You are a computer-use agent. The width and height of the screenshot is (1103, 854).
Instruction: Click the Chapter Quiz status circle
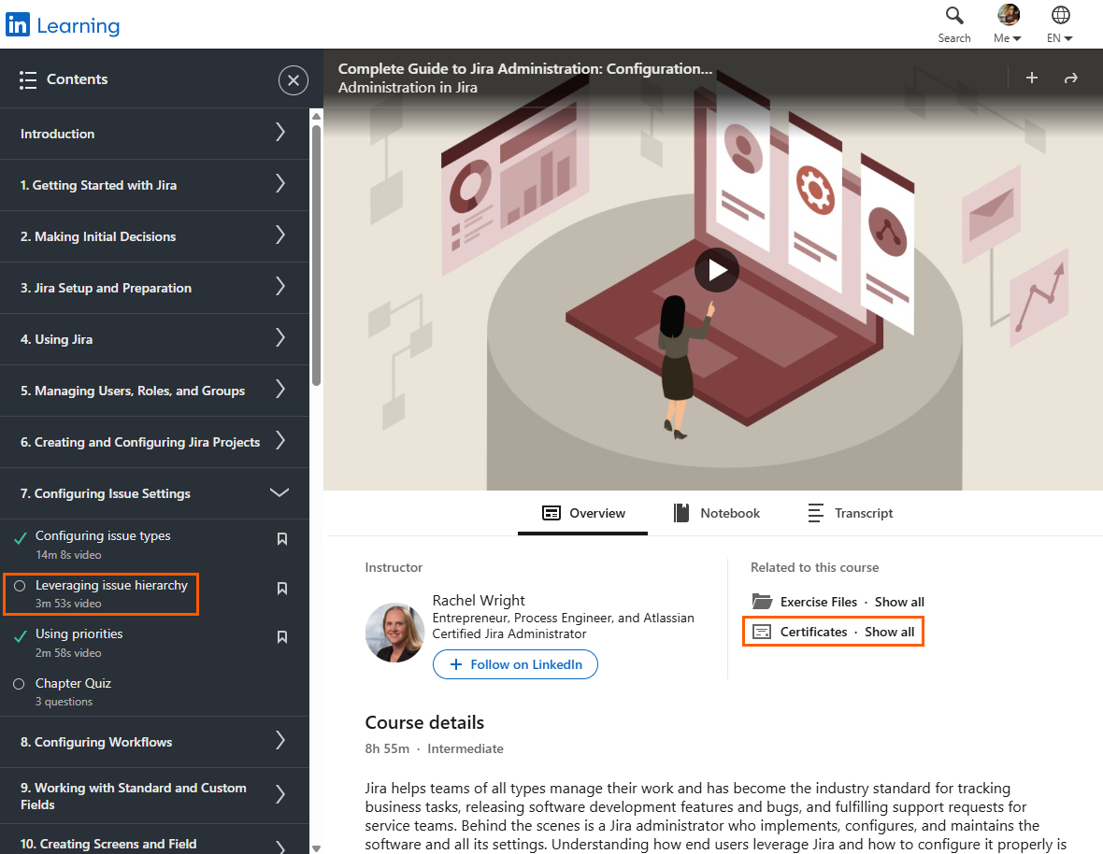click(19, 684)
